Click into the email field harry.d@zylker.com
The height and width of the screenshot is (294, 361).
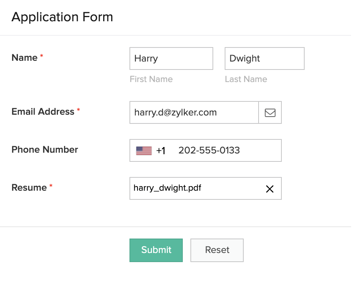click(194, 112)
